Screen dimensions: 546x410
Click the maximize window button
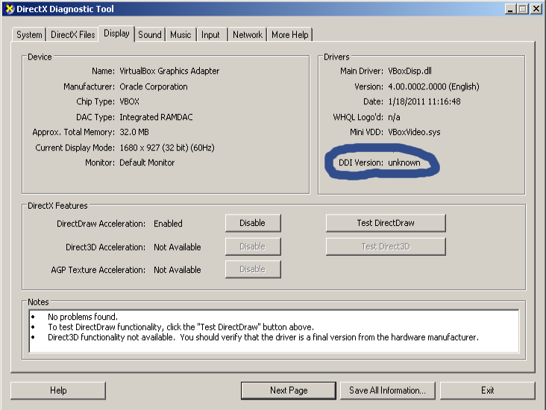(523, 9)
